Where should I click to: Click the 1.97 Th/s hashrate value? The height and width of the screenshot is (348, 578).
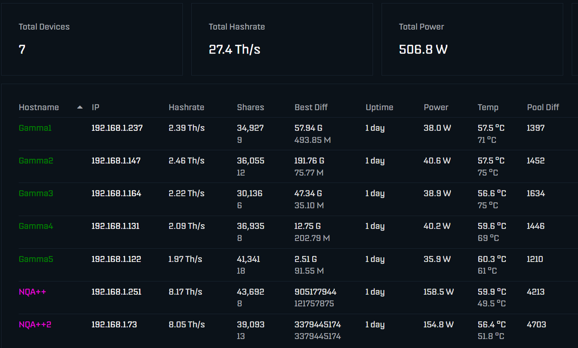coord(185,259)
